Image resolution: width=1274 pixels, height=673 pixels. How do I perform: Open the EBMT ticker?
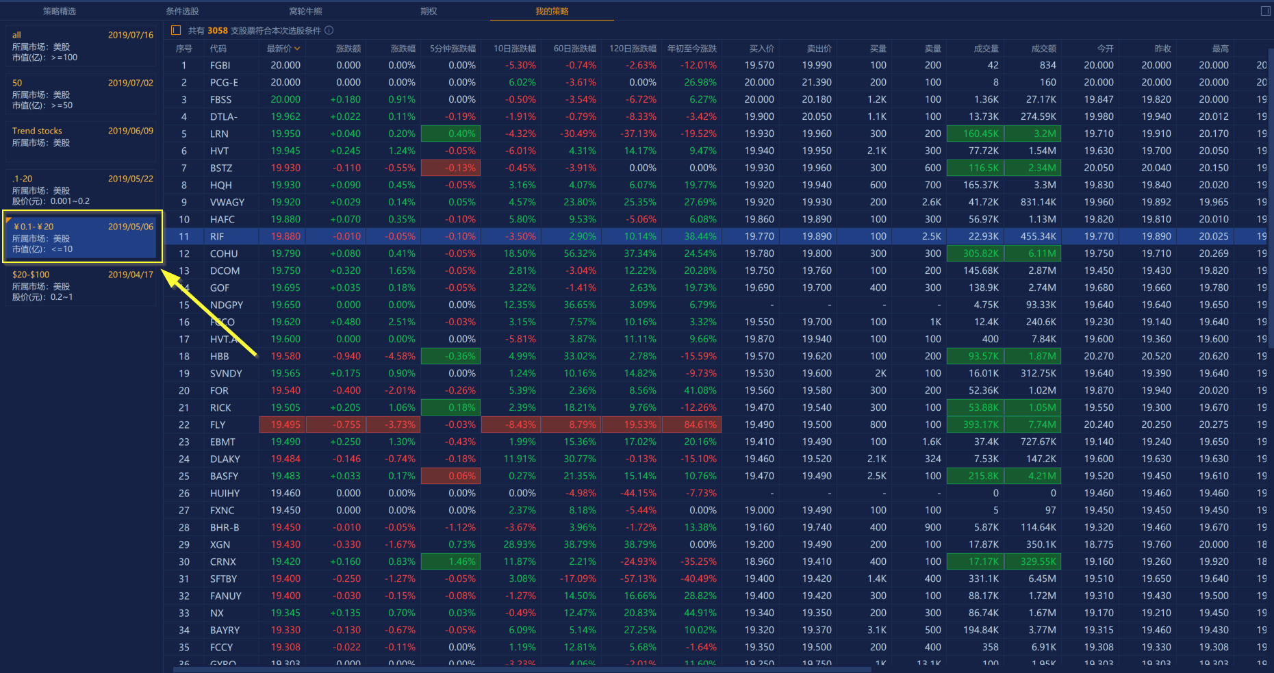pyautogui.click(x=222, y=442)
